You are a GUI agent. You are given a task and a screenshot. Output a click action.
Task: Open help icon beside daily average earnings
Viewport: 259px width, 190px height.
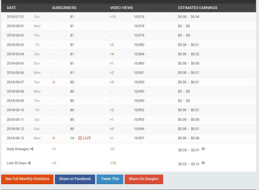(203, 149)
